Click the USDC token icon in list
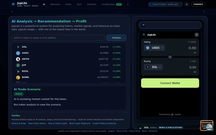The height and width of the screenshot is (135, 216). click(18, 53)
